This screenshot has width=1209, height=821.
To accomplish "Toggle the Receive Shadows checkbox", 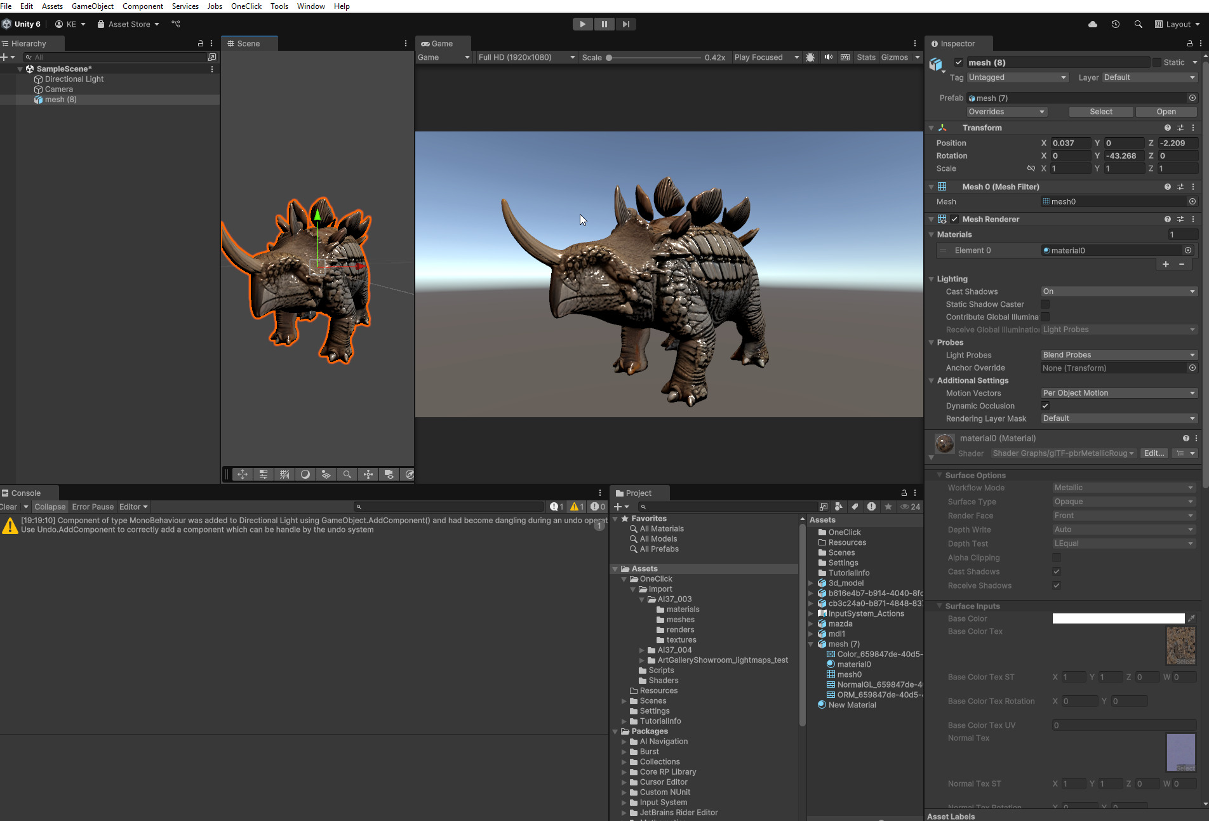I will [1057, 585].
